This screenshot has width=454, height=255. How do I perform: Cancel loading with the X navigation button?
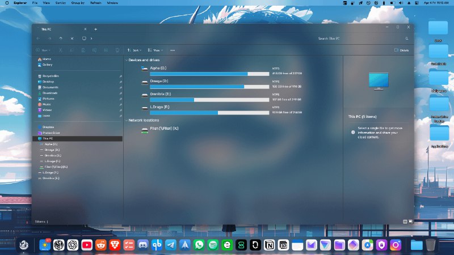(x=72, y=39)
